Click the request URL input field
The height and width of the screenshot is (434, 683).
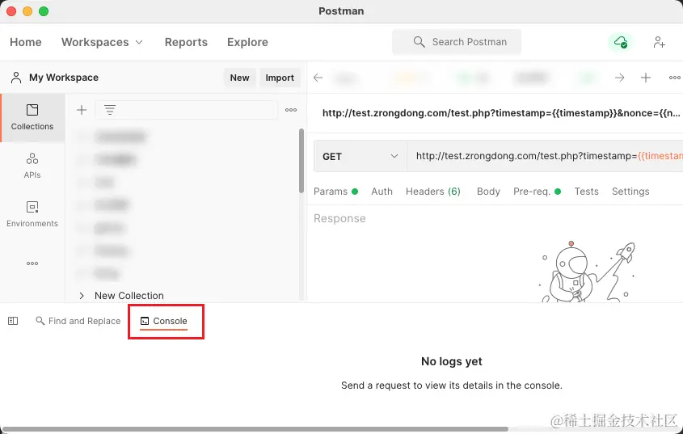pyautogui.click(x=545, y=157)
